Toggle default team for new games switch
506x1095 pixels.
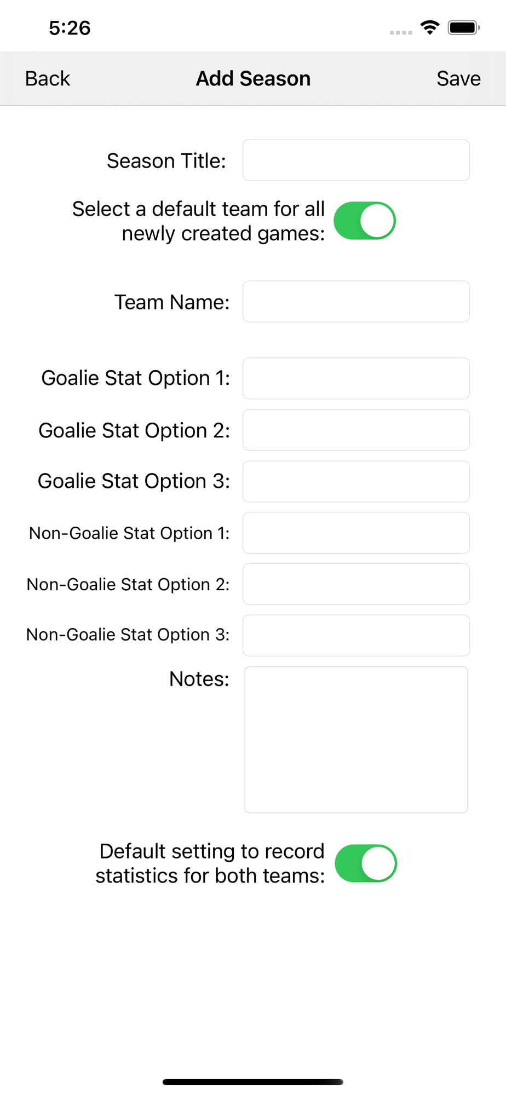[365, 221]
